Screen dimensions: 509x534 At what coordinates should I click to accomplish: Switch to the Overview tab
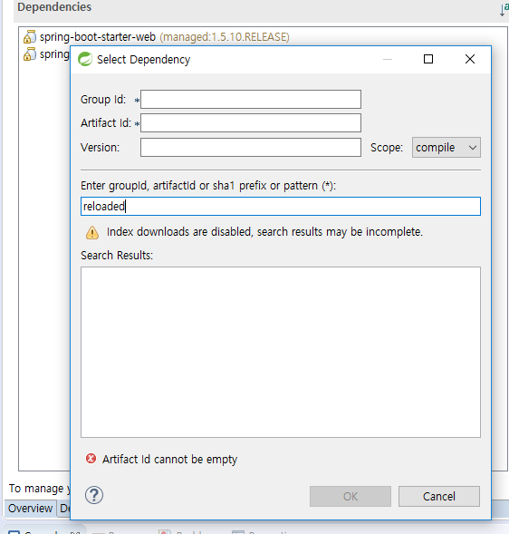point(30,508)
